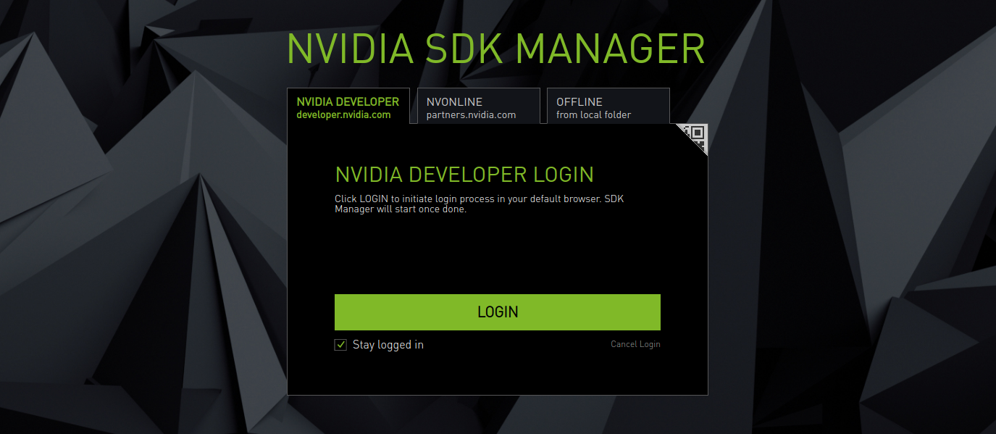Click the login instructions text starting "Click LOGIN to initiate"
996x434 pixels.
479,204
